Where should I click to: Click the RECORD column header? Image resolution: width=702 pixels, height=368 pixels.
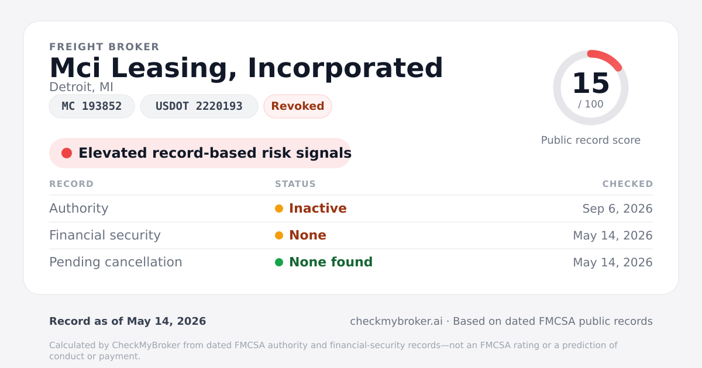[71, 184]
